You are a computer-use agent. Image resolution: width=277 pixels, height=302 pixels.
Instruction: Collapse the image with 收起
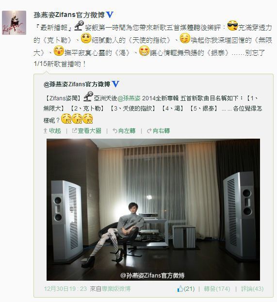55,131
